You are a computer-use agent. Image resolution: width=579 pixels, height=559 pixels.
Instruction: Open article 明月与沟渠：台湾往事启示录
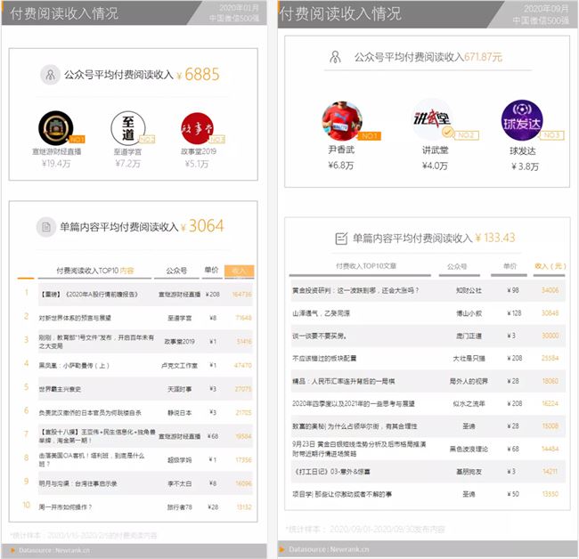pyautogui.click(x=77, y=483)
